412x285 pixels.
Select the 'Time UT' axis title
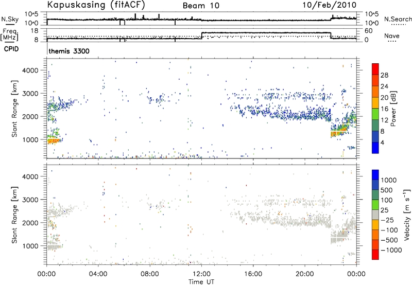coord(201,282)
